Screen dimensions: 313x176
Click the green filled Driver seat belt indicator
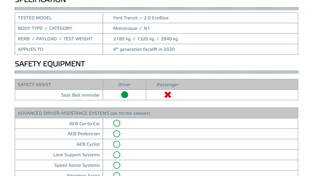tap(125, 95)
